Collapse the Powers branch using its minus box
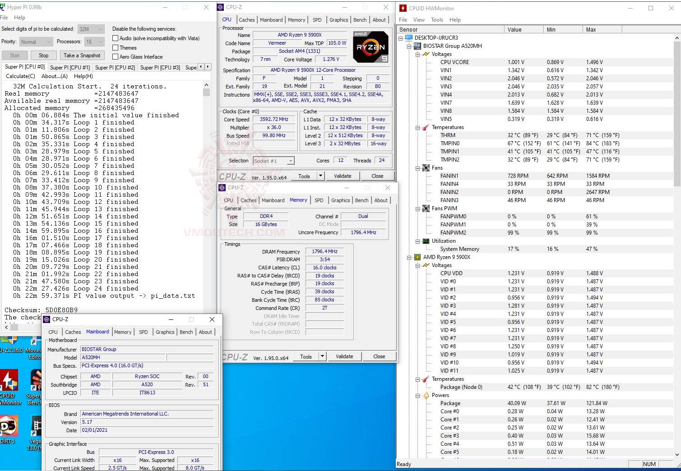Viewport: 681px width, 471px height. [x=418, y=395]
